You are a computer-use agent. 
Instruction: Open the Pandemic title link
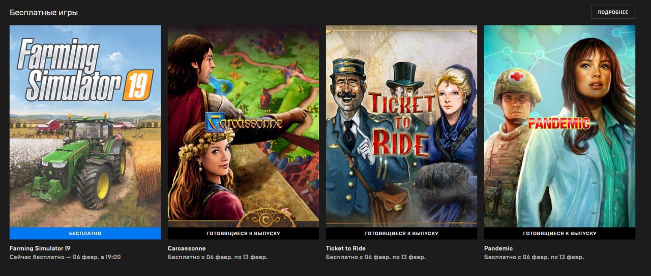[498, 249]
